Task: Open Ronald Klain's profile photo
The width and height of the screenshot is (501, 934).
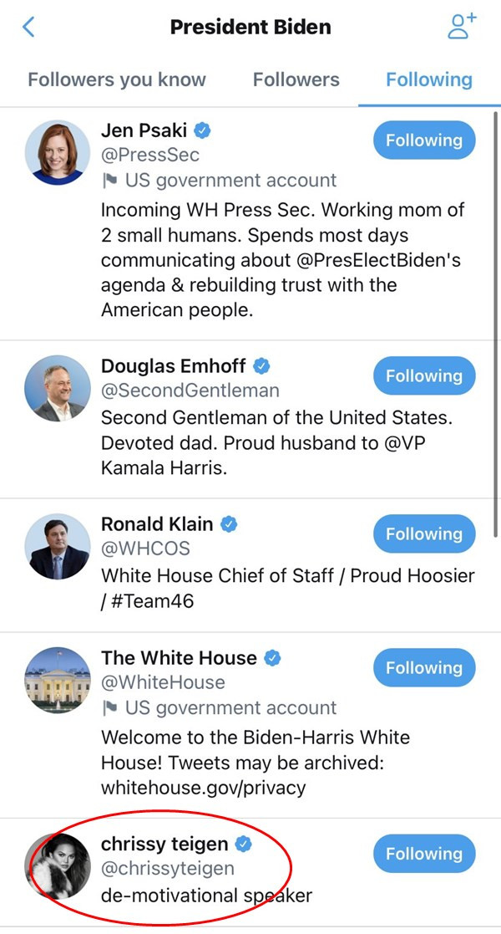Action: [x=58, y=546]
